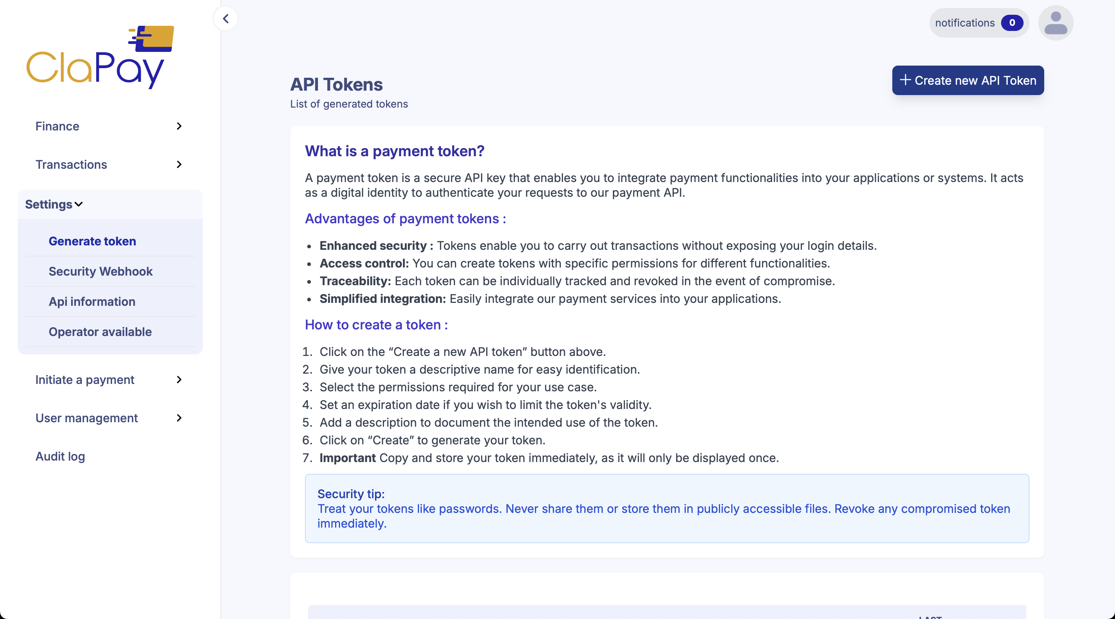Open the Transactions navigation item

point(72,165)
